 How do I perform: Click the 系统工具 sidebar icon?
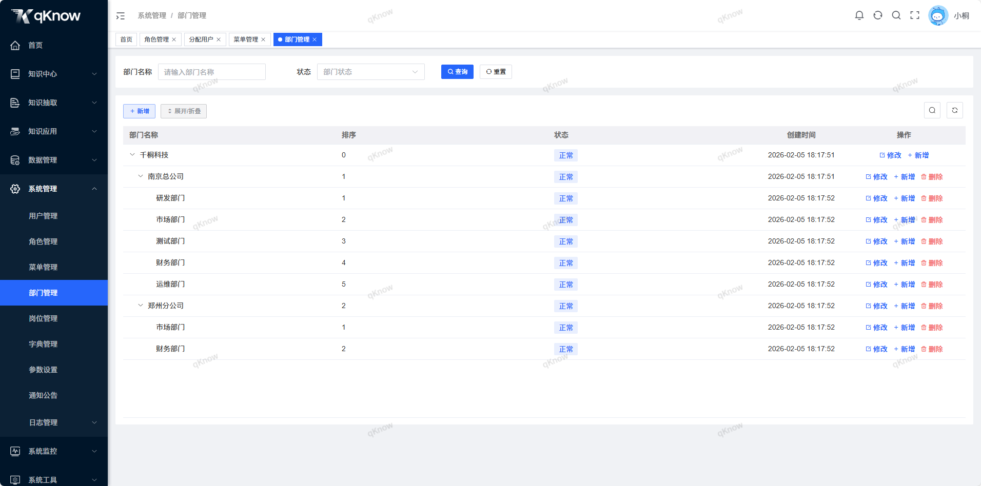tap(15, 480)
